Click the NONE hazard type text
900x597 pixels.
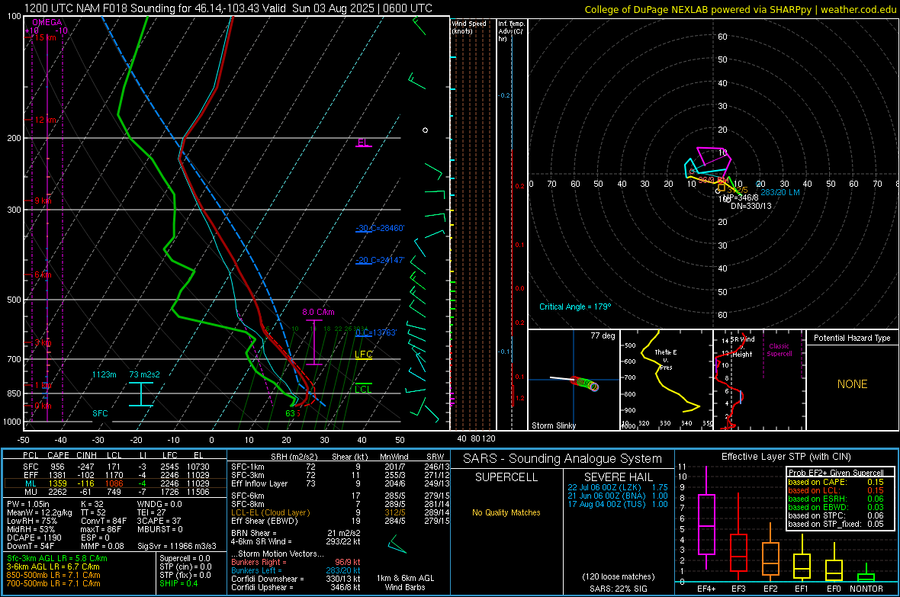click(x=852, y=384)
